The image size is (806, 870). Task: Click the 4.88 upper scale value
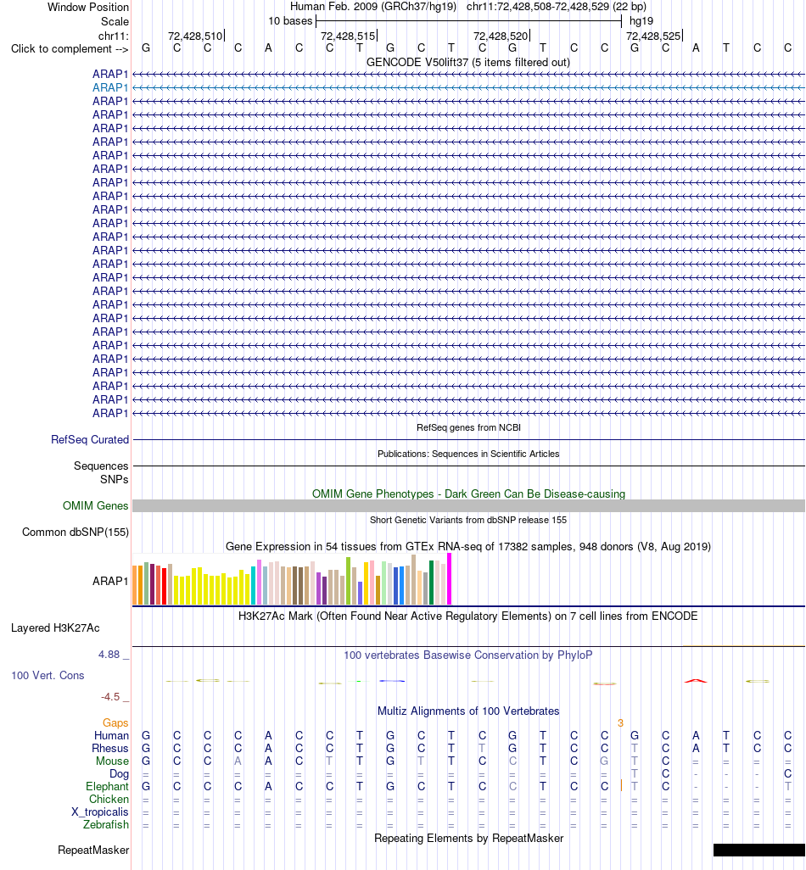click(109, 654)
